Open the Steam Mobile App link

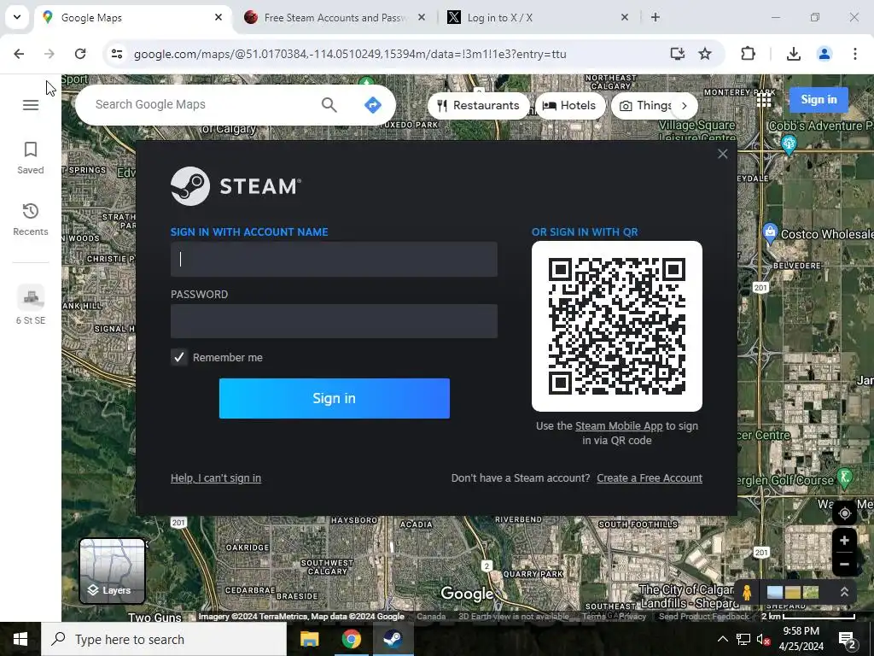point(619,426)
